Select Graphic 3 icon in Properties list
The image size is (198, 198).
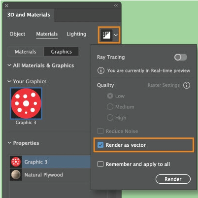click(16, 162)
